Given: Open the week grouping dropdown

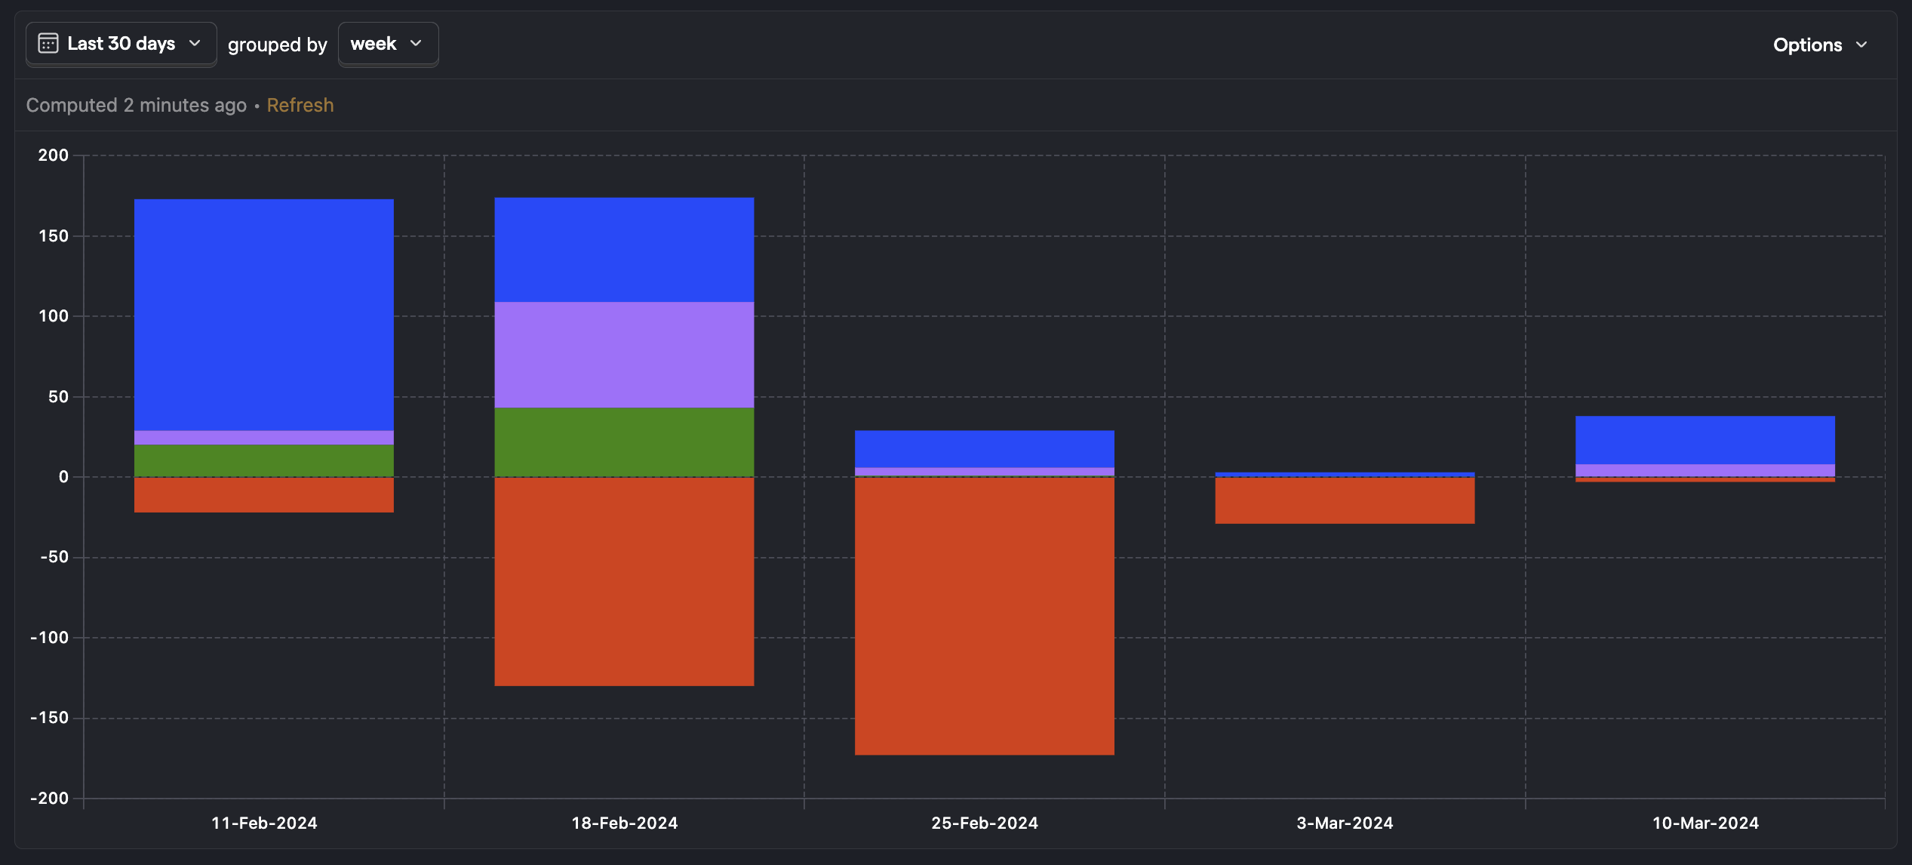Looking at the screenshot, I should point(388,44).
